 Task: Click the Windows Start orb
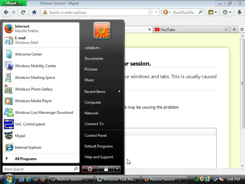coord(9,179)
